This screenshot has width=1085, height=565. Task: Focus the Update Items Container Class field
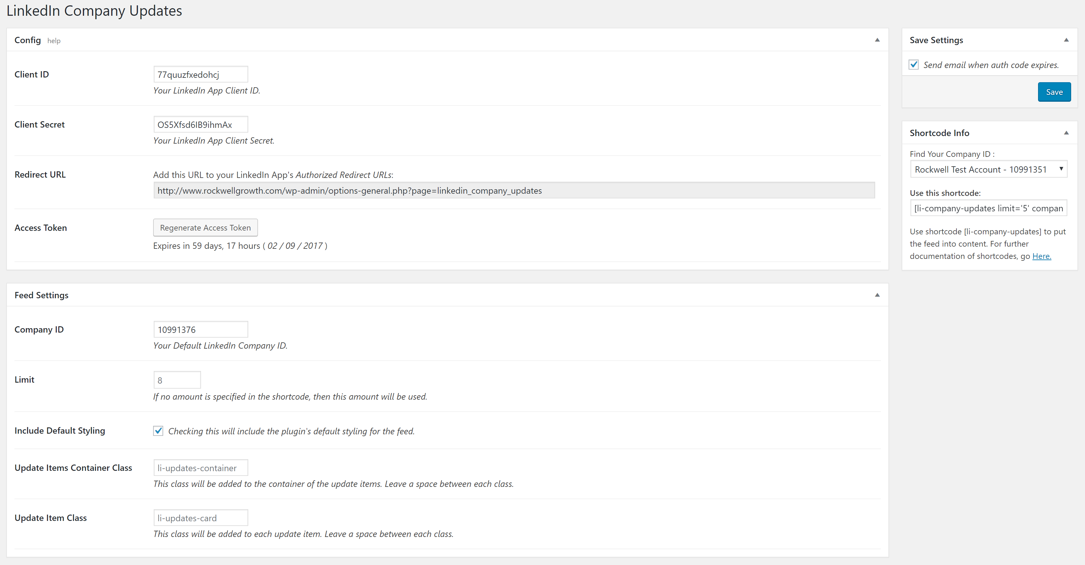pyautogui.click(x=200, y=468)
